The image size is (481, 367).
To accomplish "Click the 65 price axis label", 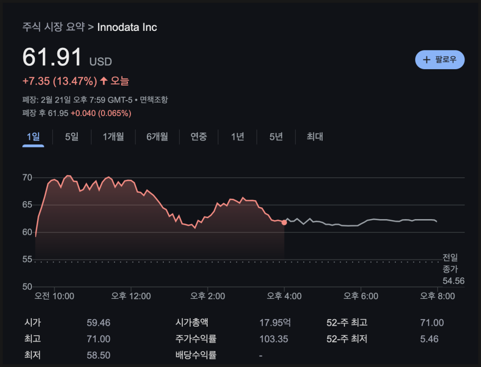I will tap(27, 205).
